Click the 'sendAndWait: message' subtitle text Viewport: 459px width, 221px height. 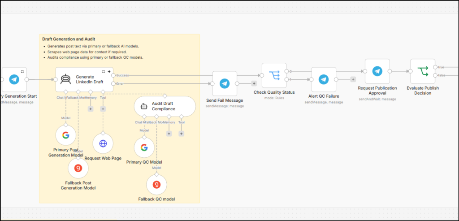pos(377,99)
